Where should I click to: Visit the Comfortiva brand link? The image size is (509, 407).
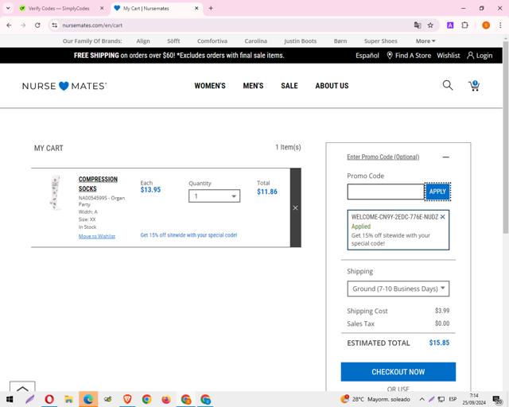point(212,41)
